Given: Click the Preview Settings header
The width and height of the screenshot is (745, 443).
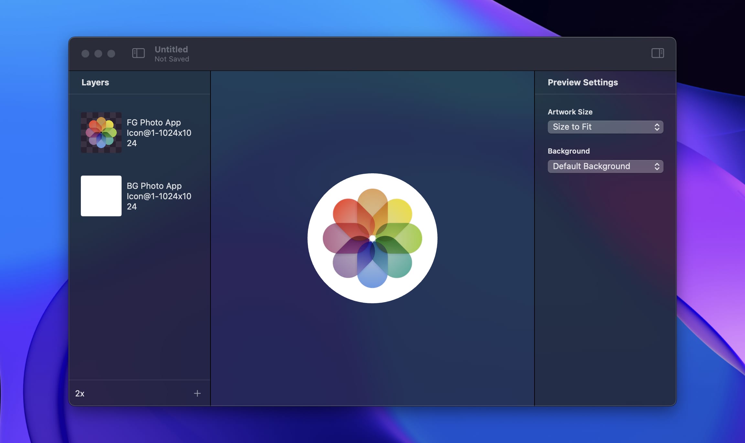Looking at the screenshot, I should pyautogui.click(x=583, y=82).
